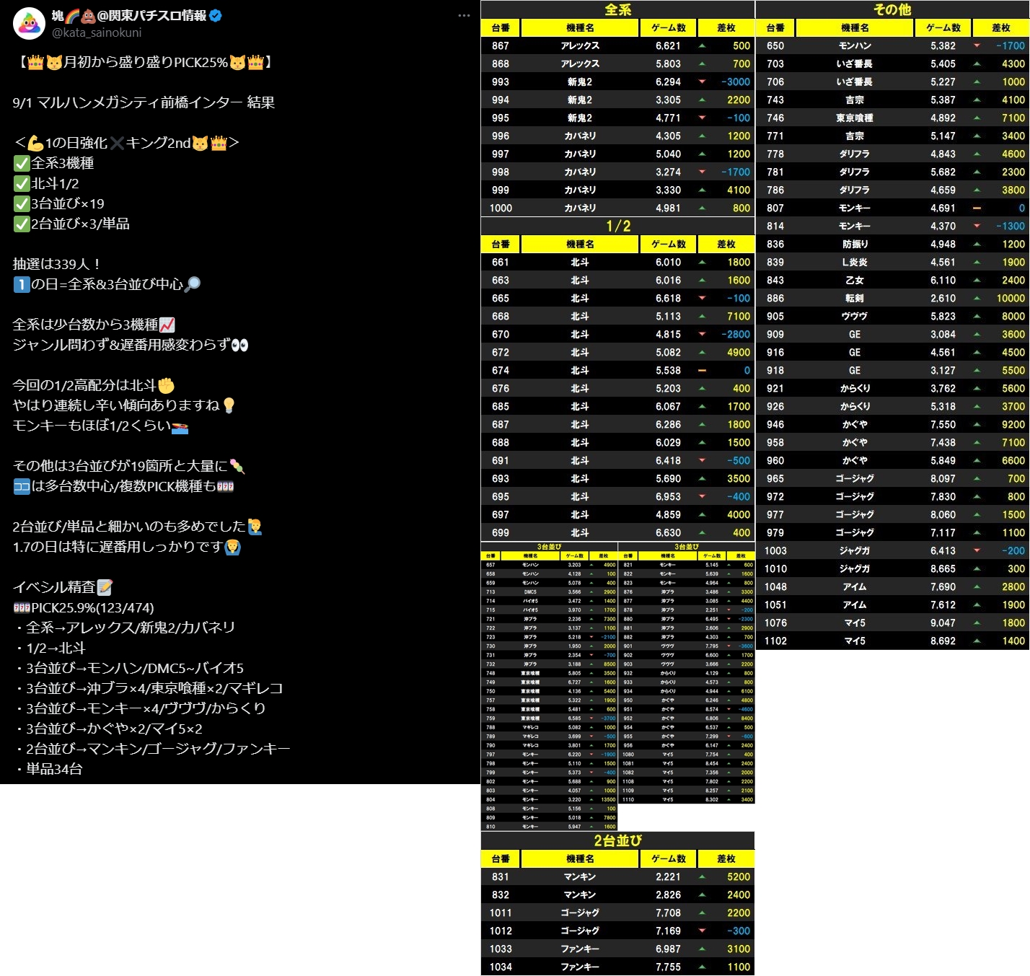This screenshot has width=1030, height=976.
Task: Click 台番 column header in 1/2 table
Action: [x=501, y=244]
